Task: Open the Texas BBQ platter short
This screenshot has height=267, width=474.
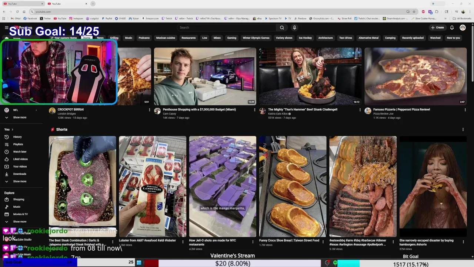Action: [363, 187]
